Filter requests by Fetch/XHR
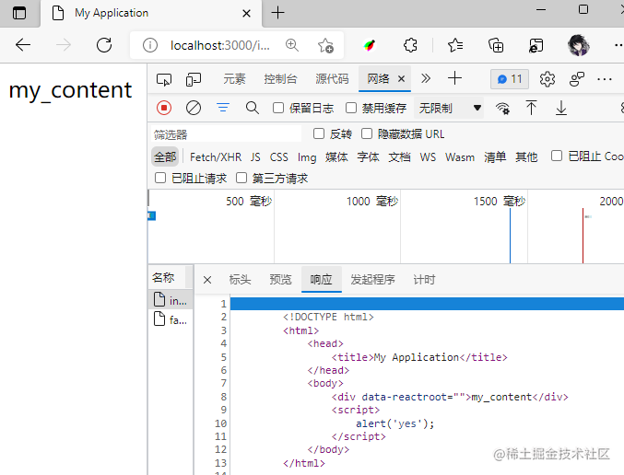 216,157
